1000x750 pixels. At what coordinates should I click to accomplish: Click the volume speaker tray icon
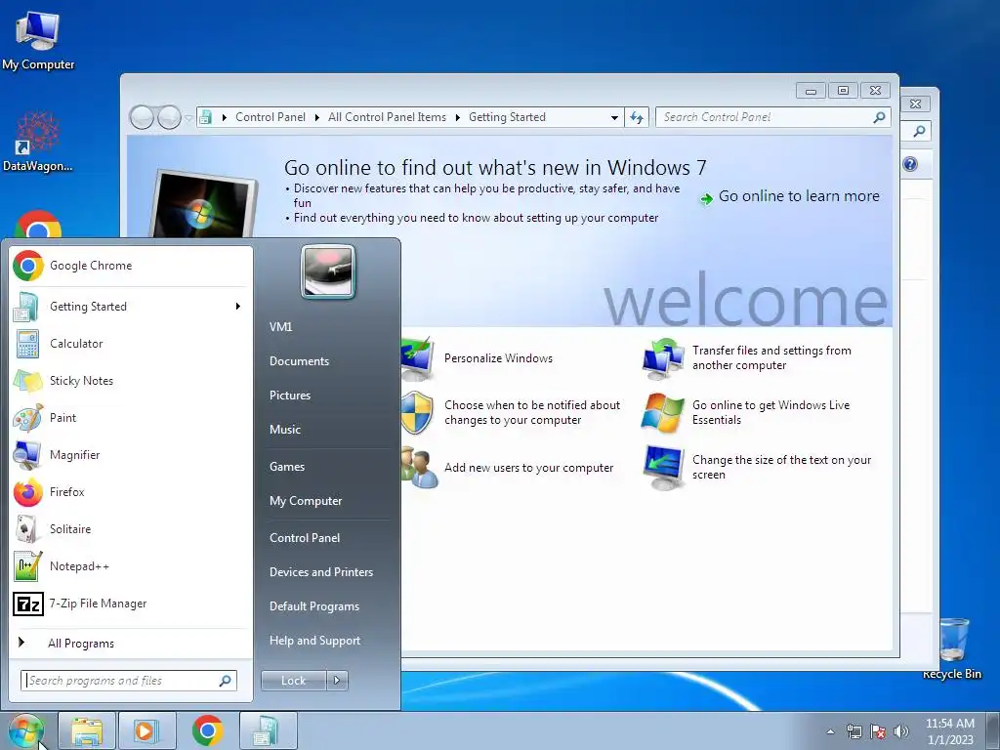coord(901,731)
